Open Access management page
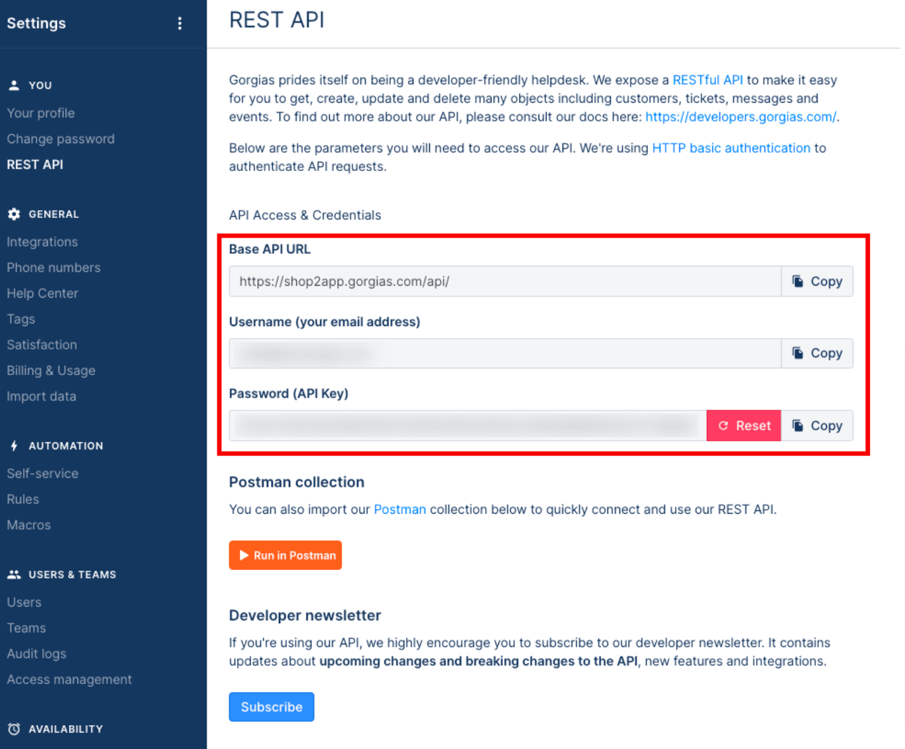905x749 pixels. 70,679
